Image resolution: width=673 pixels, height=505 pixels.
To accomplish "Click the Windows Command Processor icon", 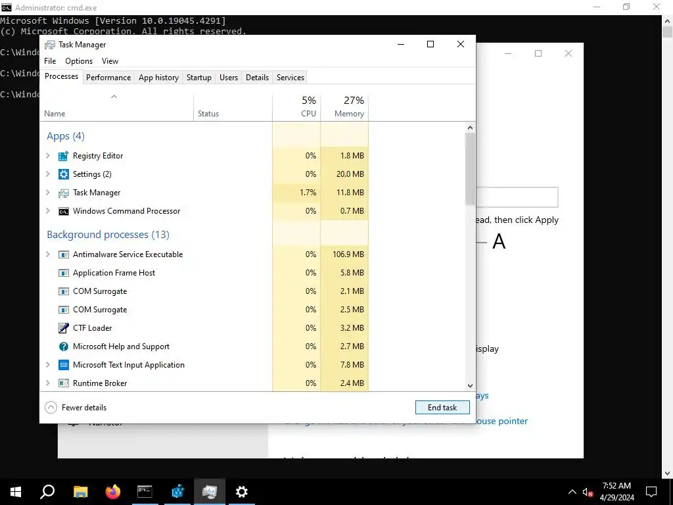I will (64, 211).
